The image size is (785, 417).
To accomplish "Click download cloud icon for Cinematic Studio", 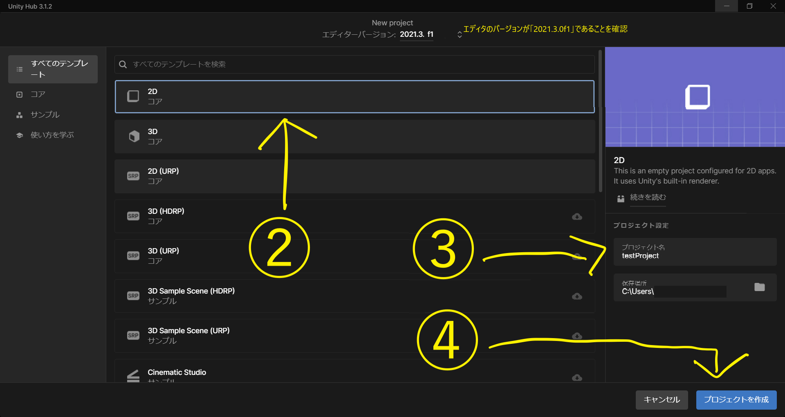I will click(x=577, y=377).
